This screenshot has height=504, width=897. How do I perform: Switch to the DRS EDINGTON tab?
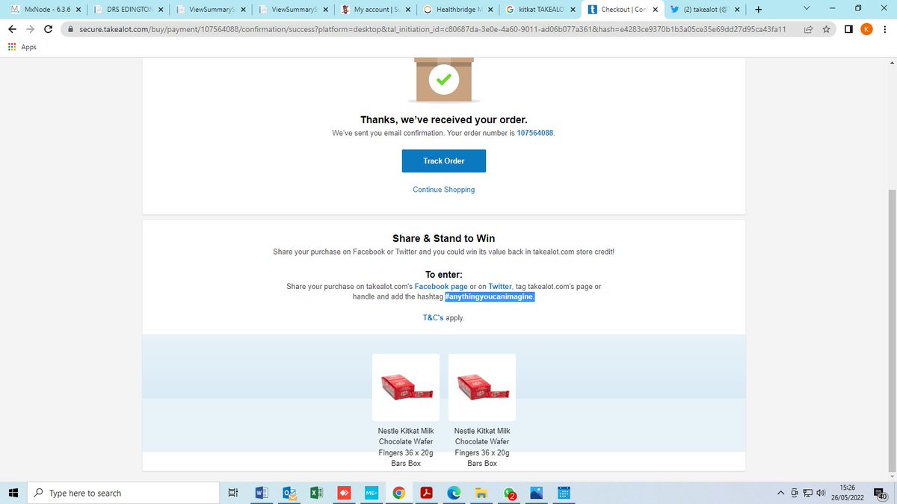[129, 10]
